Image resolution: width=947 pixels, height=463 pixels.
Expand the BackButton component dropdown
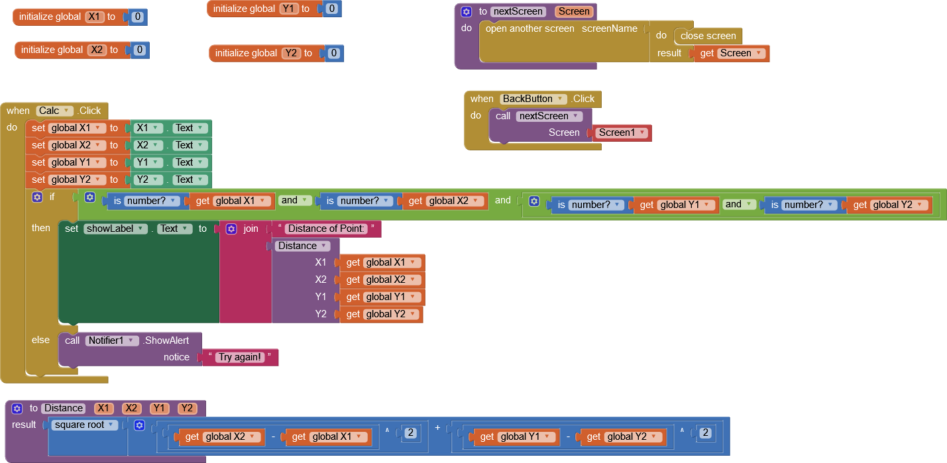[x=533, y=99]
